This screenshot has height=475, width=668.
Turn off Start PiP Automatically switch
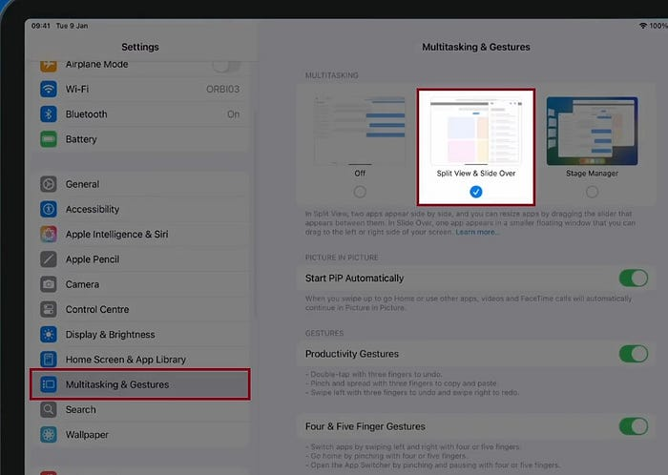coord(634,278)
